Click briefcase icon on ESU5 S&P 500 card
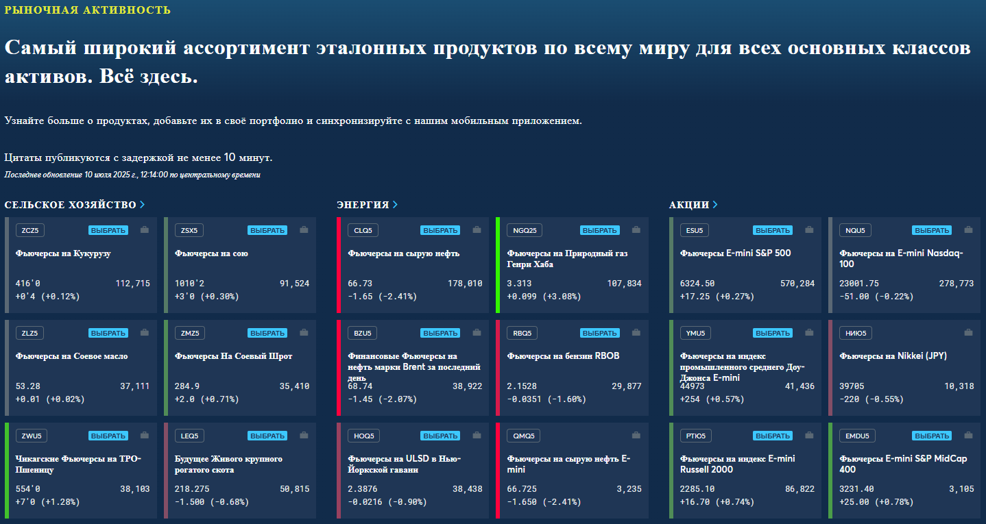 coord(808,230)
